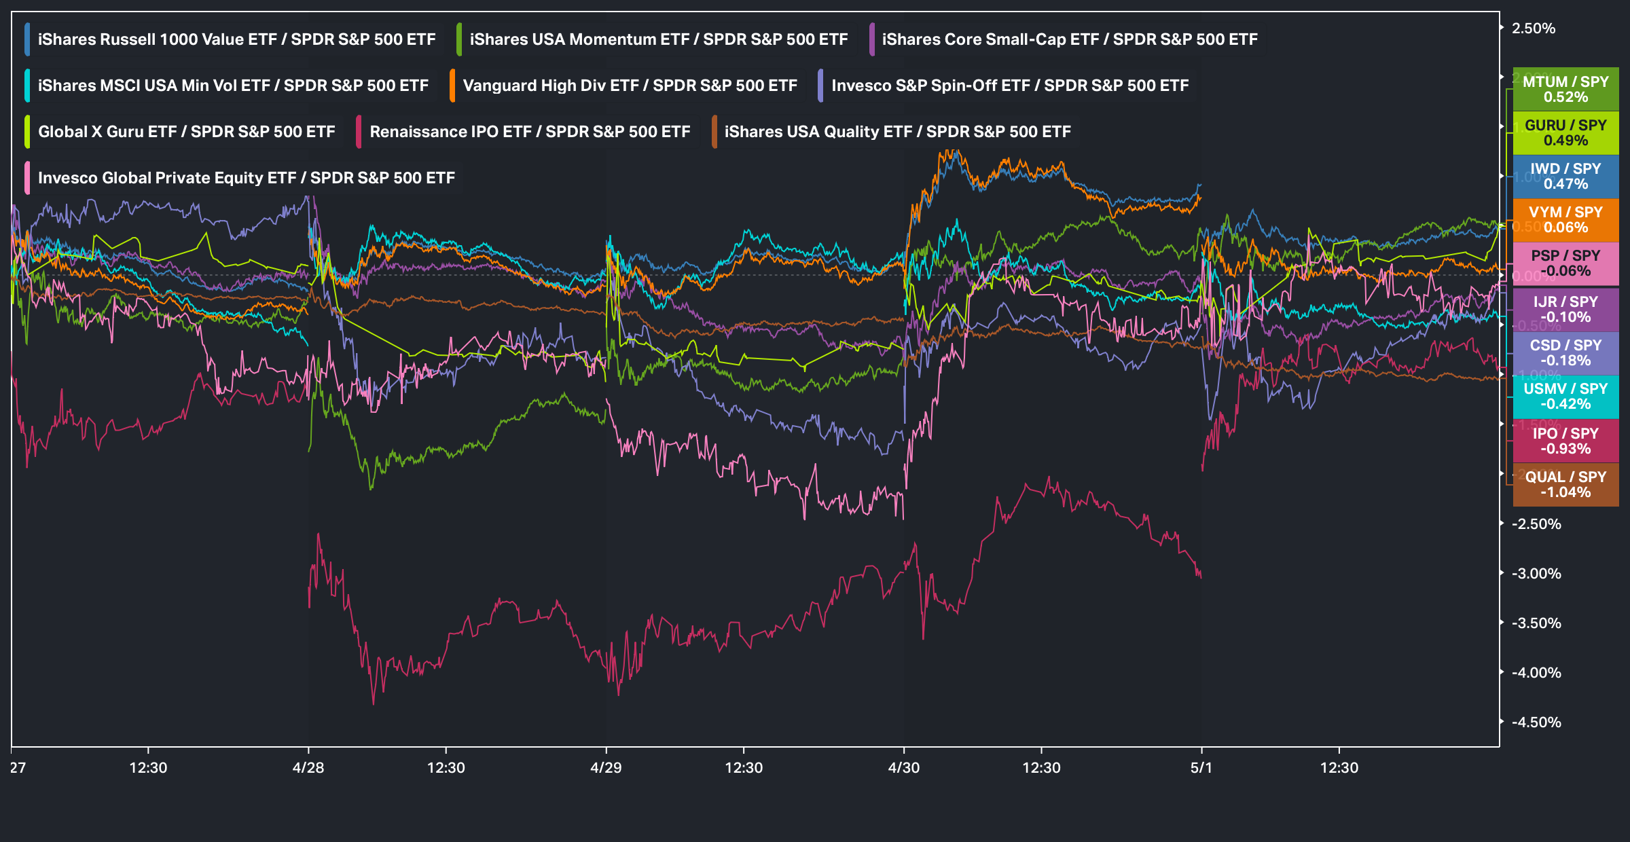Click the green USA Momentum legend color bar
The image size is (1630, 842).
(459, 39)
